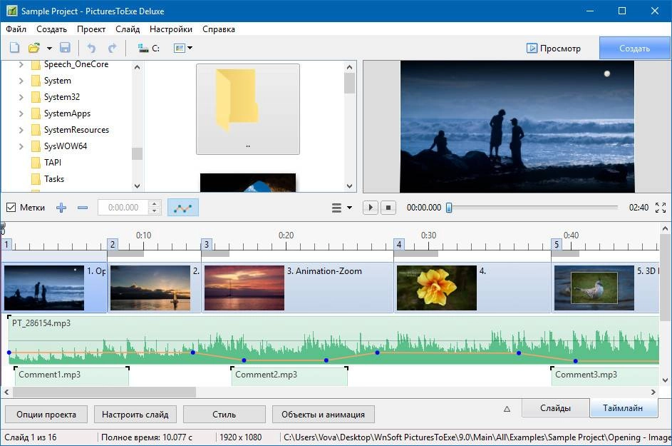Click the Просмотр preview button
Viewport: 672px width, 446px height.
(x=554, y=48)
